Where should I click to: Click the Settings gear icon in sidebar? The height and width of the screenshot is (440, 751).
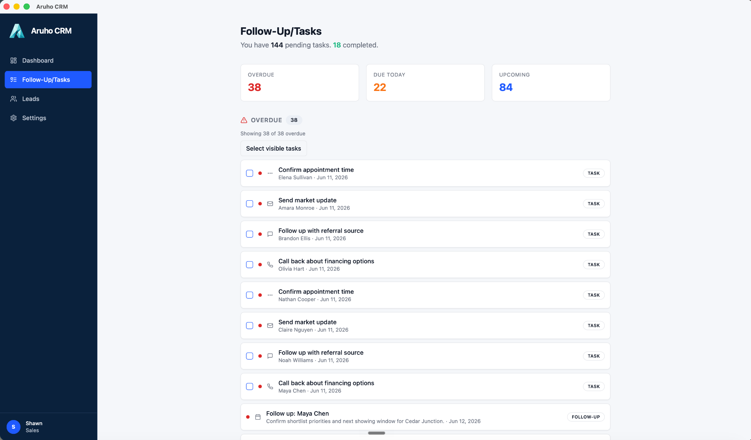14,118
